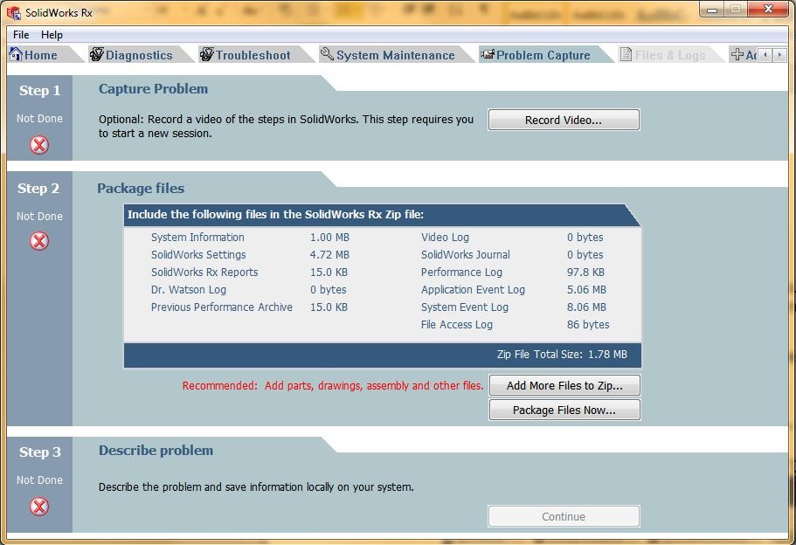The height and width of the screenshot is (545, 796).
Task: Click the Problem Capture camera icon
Action: point(488,54)
